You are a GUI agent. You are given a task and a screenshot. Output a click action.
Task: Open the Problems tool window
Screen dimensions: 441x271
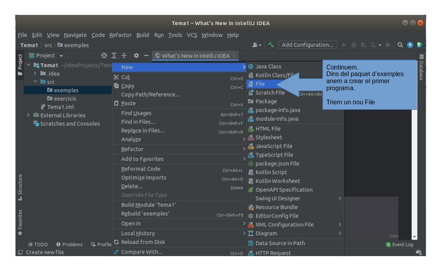tap(70, 245)
